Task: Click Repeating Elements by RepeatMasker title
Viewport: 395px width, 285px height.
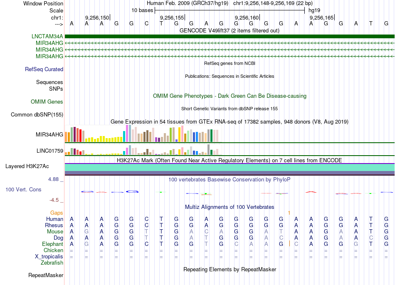Action: pyautogui.click(x=230, y=269)
